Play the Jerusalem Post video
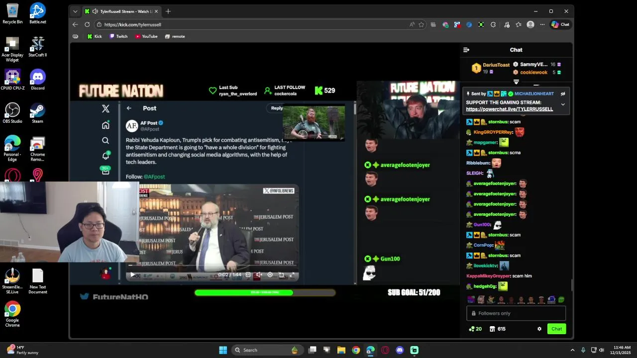The width and height of the screenshot is (637, 358). click(132, 275)
